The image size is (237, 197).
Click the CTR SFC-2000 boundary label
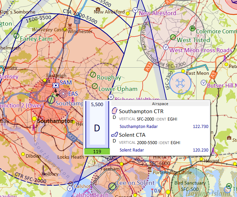pos(30,178)
